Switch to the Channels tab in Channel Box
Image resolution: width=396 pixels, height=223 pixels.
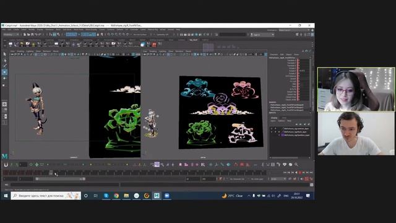click(x=274, y=55)
